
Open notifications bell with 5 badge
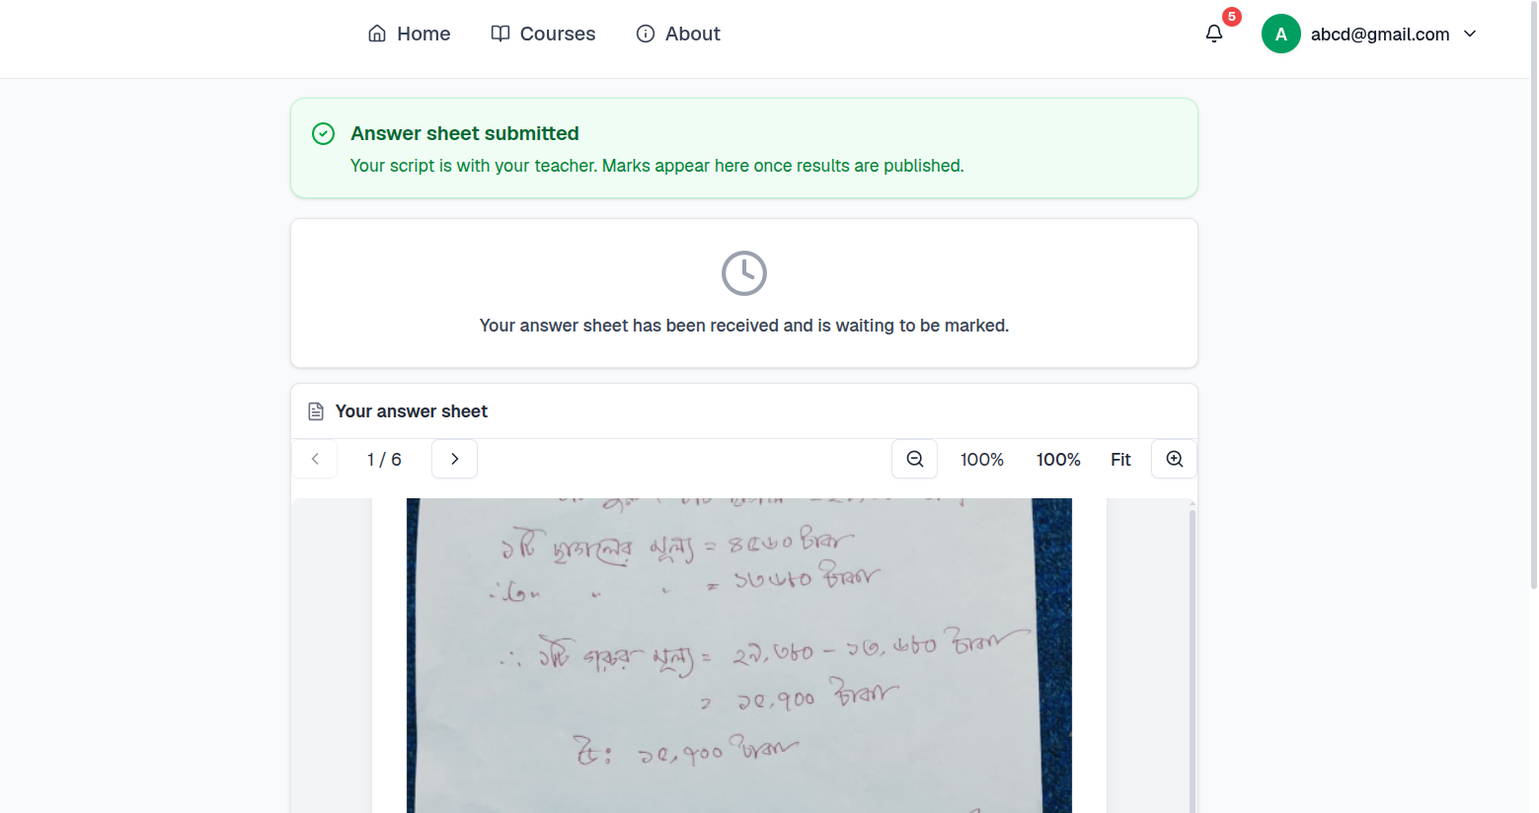[x=1214, y=34]
